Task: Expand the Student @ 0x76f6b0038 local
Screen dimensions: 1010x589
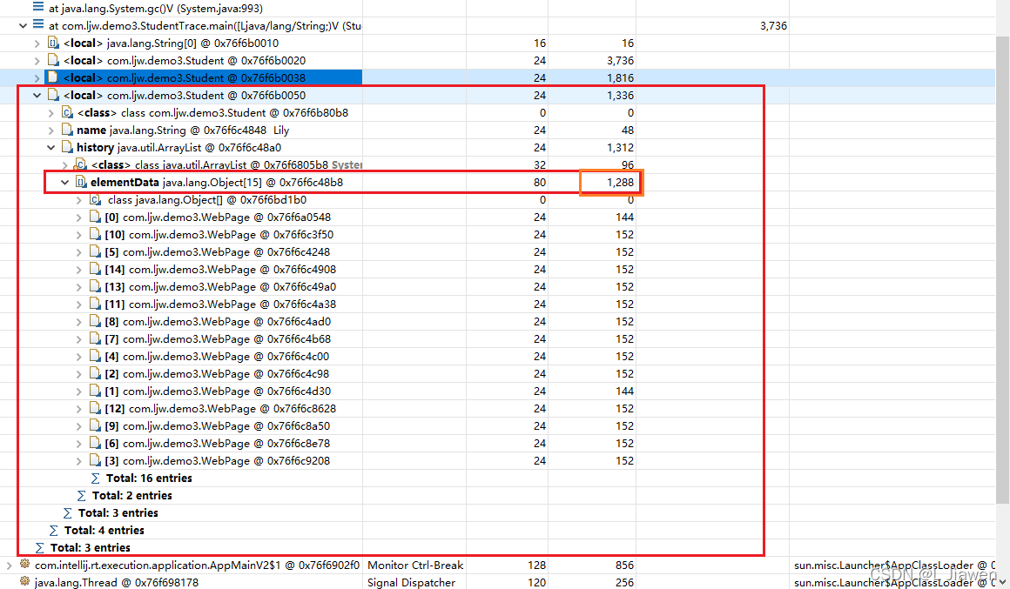Action: pos(37,78)
